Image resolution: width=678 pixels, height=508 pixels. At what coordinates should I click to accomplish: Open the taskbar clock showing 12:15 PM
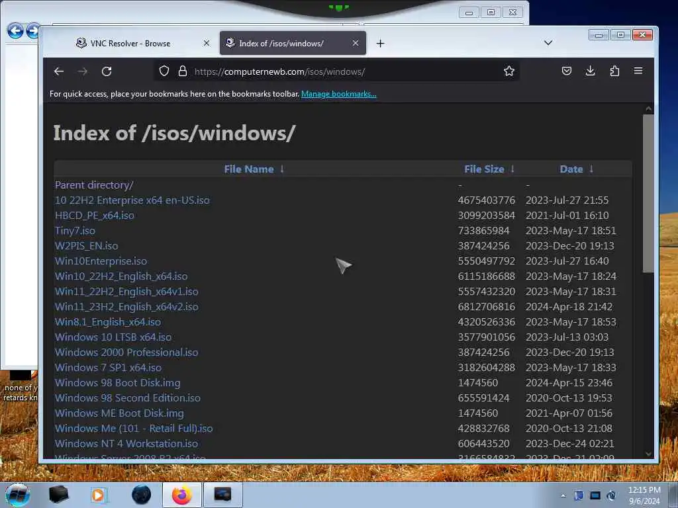click(644, 495)
